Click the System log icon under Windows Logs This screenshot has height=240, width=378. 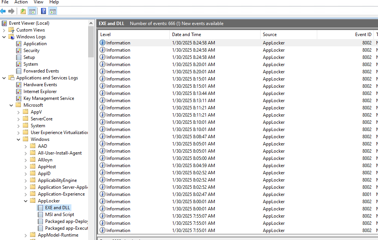(18, 64)
